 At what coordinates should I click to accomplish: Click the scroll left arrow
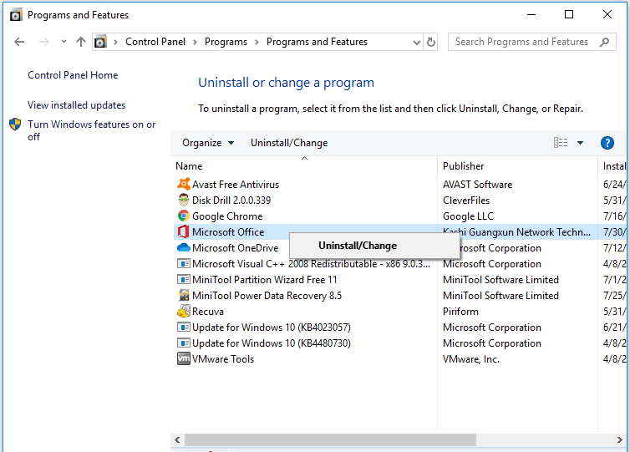(177, 440)
